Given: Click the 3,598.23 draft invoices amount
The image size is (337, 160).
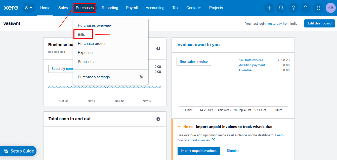Looking at the screenshot, I should click(283, 60).
